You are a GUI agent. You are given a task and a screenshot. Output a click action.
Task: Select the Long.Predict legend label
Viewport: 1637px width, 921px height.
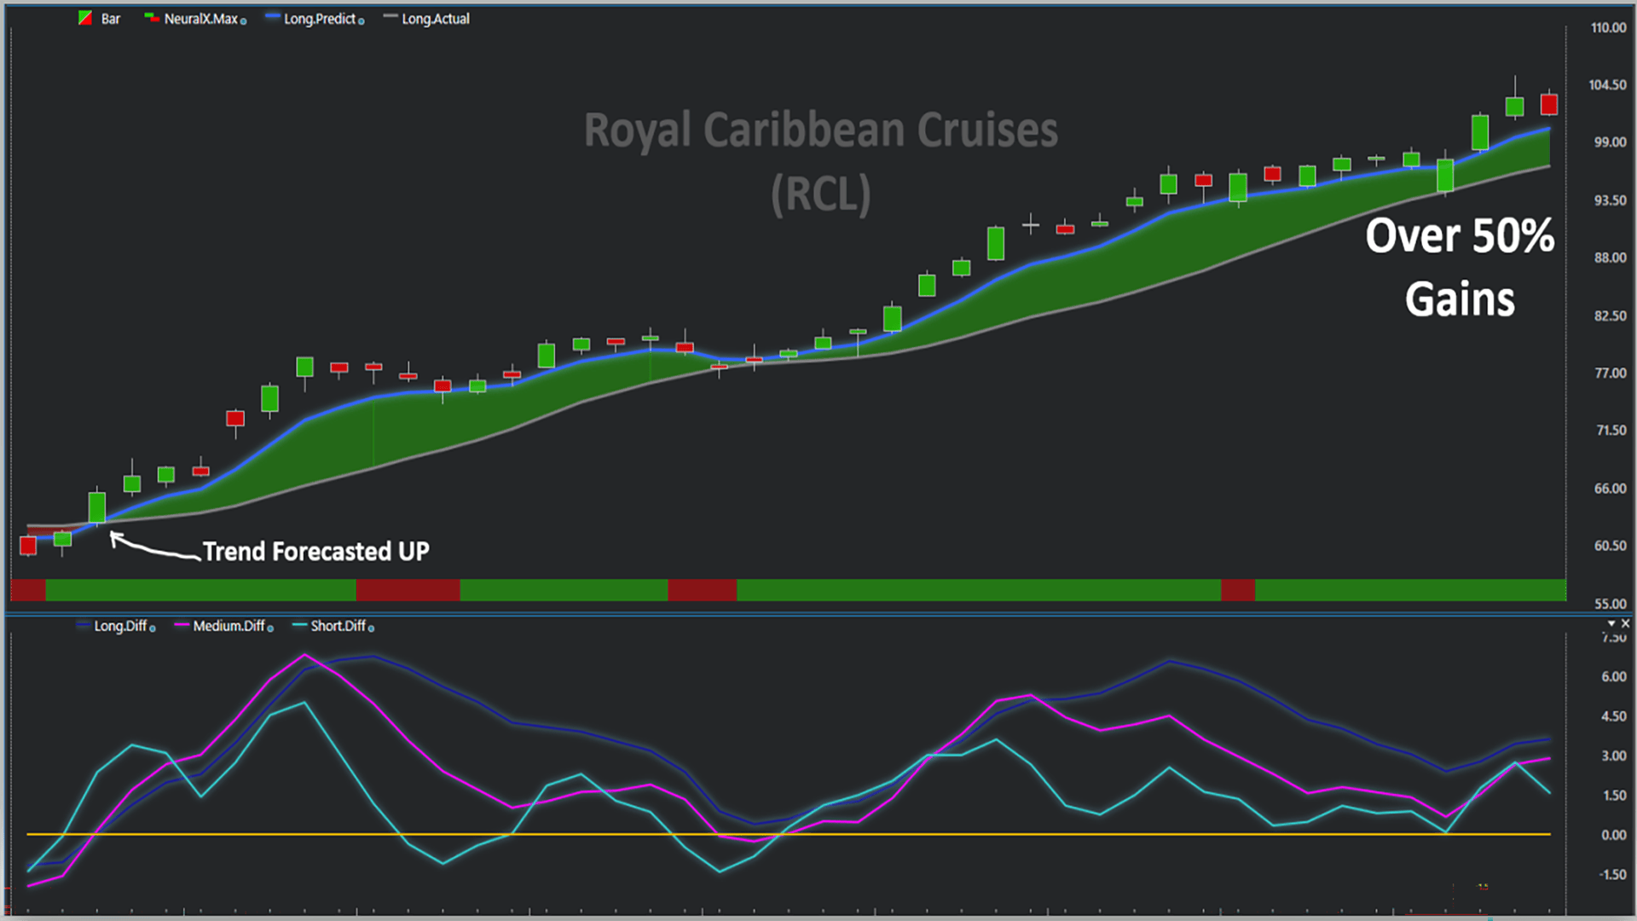coord(319,19)
